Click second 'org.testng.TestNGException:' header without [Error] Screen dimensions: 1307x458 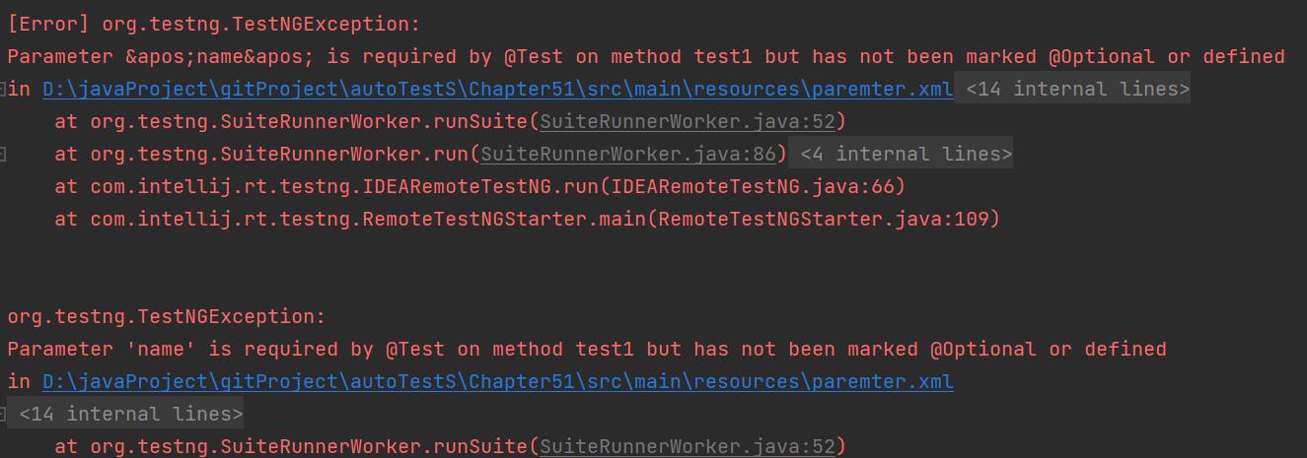167,317
